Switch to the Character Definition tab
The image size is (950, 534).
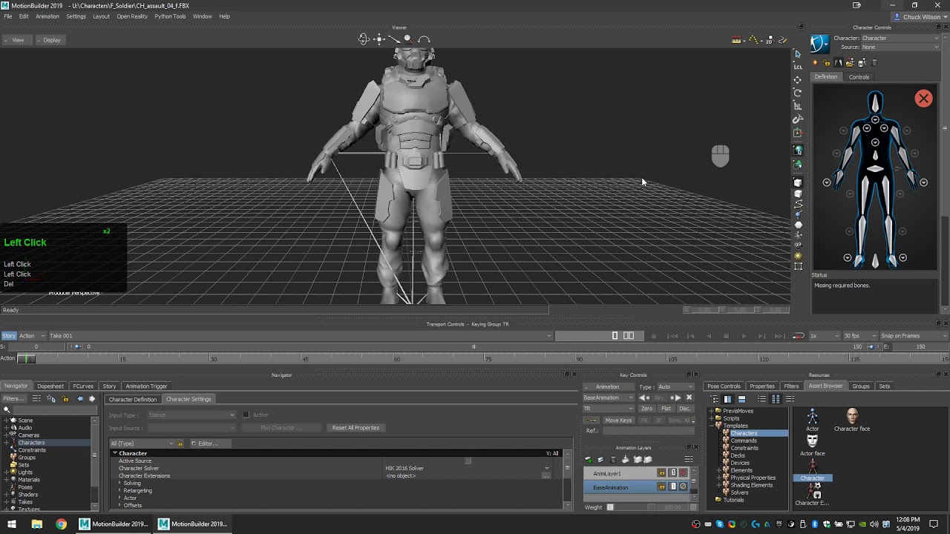(x=133, y=399)
